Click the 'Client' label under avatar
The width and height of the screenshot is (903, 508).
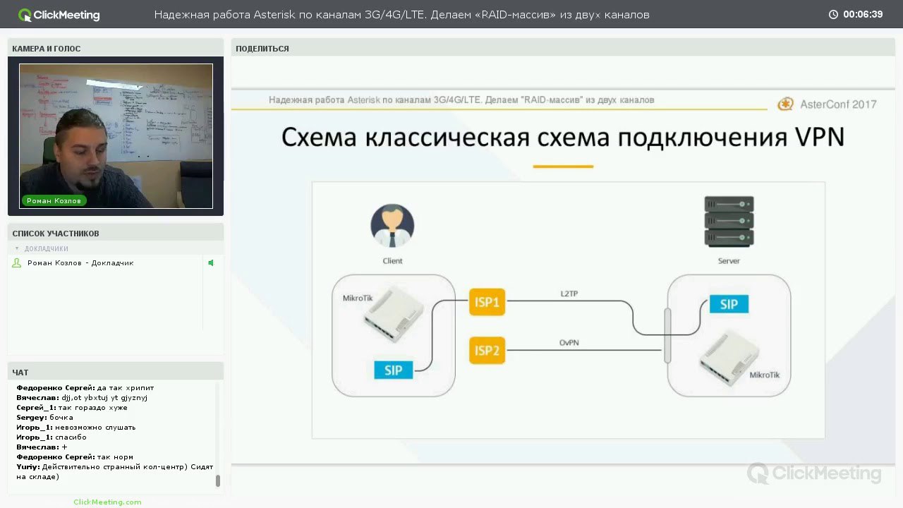pyautogui.click(x=392, y=261)
